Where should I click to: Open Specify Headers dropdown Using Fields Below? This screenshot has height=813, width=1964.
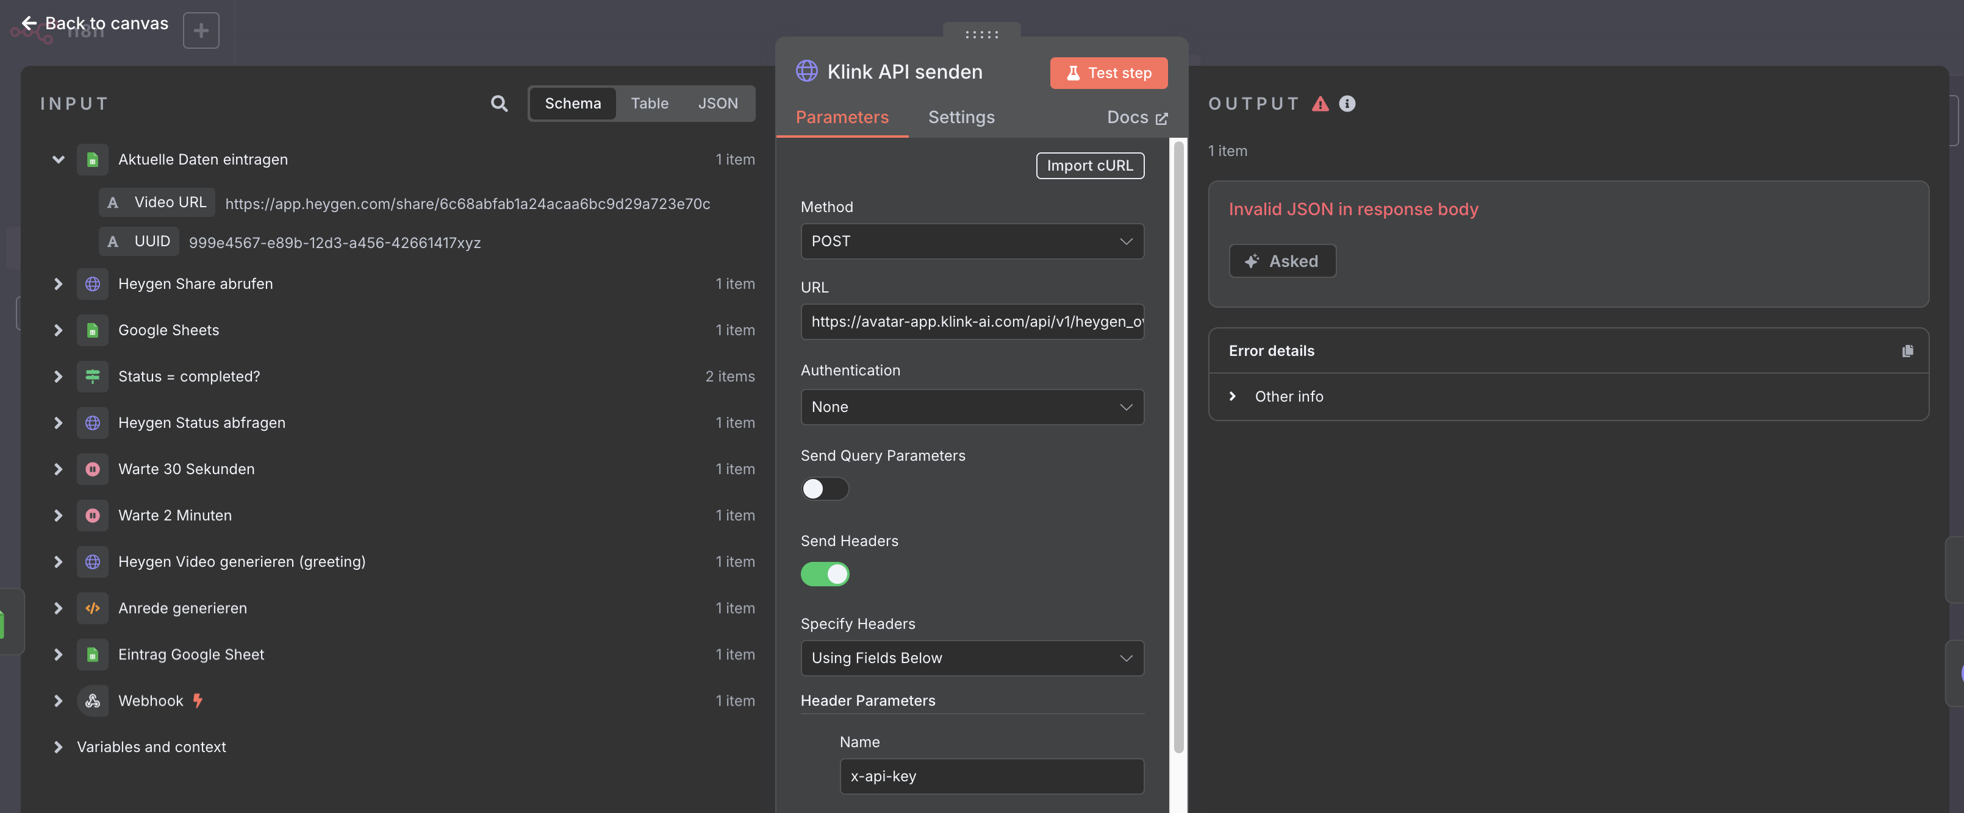[x=972, y=658]
